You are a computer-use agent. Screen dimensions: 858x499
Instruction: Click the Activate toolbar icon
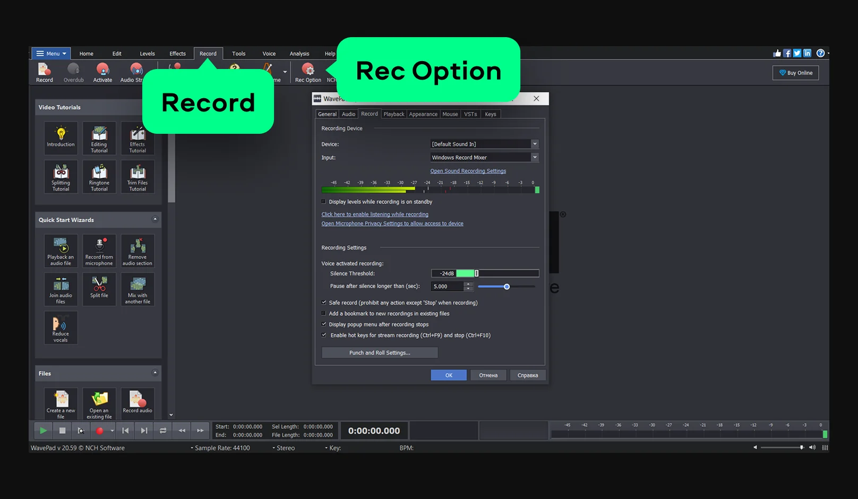(x=102, y=73)
